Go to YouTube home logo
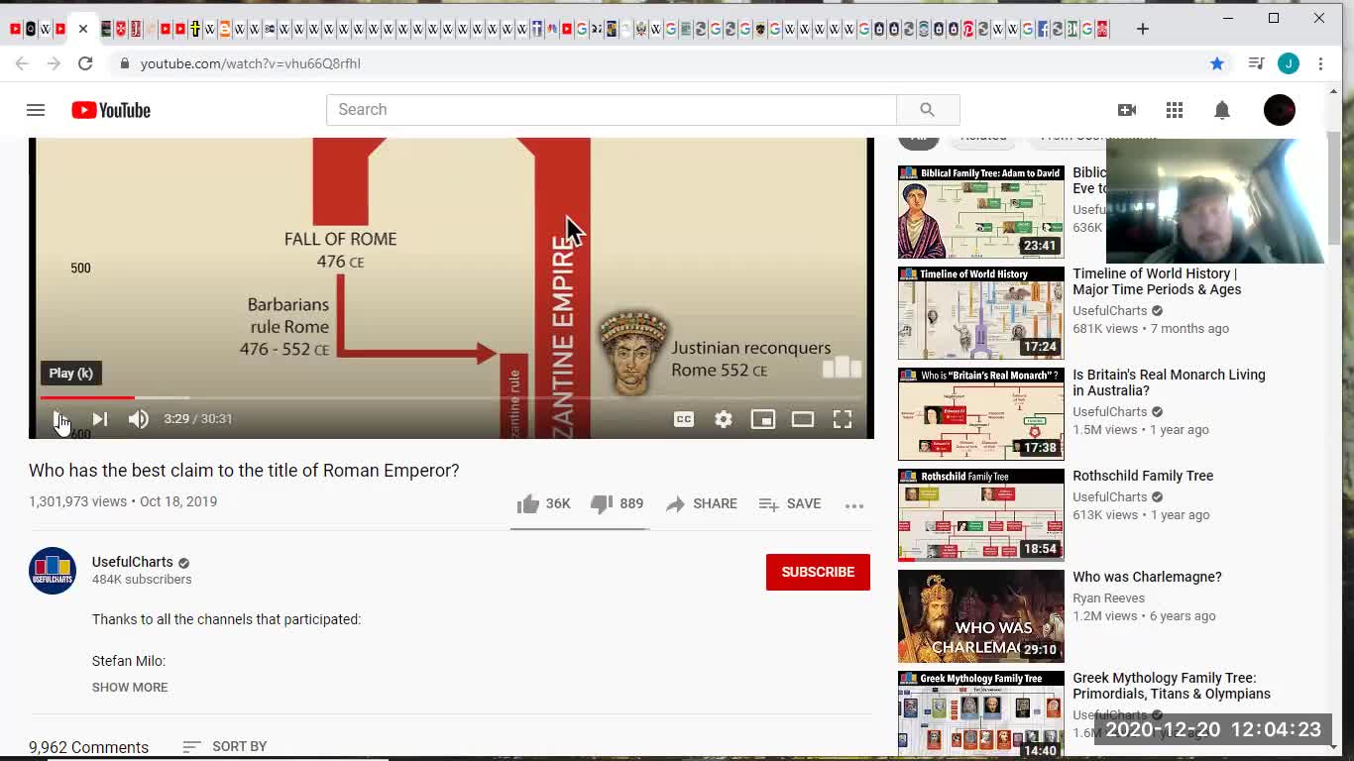 (111, 110)
